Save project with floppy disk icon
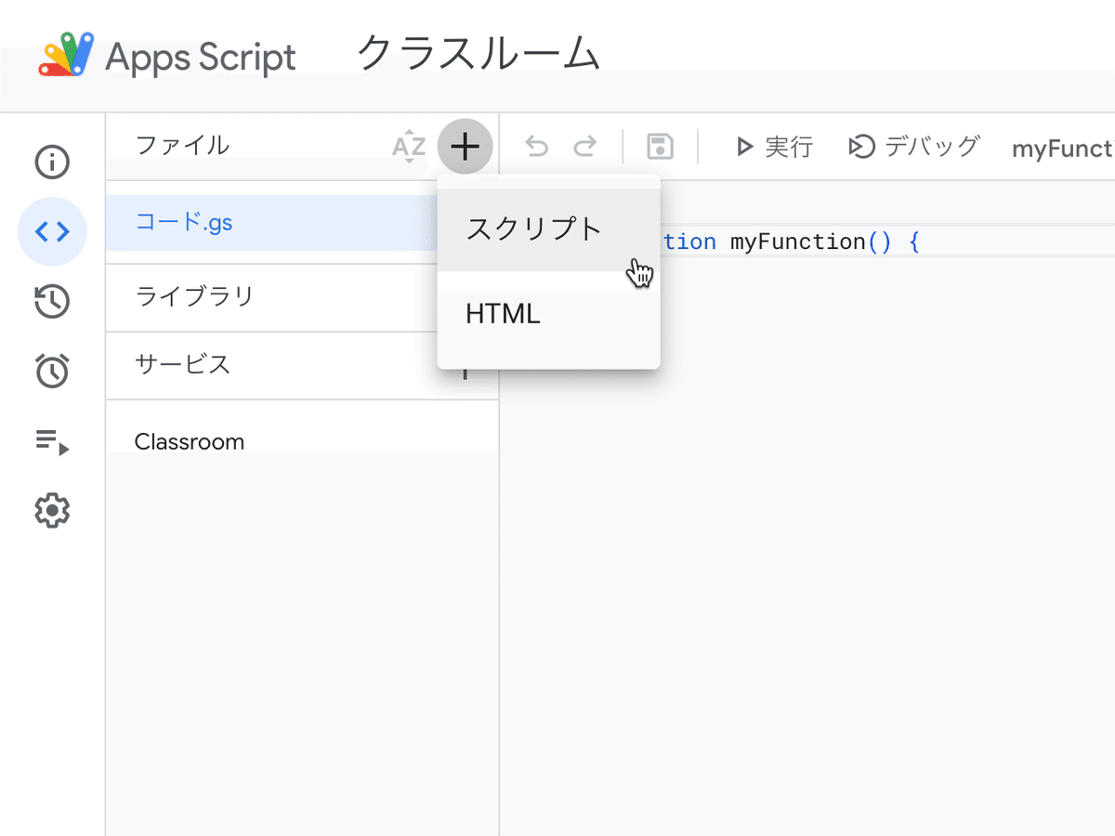The width and height of the screenshot is (1115, 836). tap(660, 147)
